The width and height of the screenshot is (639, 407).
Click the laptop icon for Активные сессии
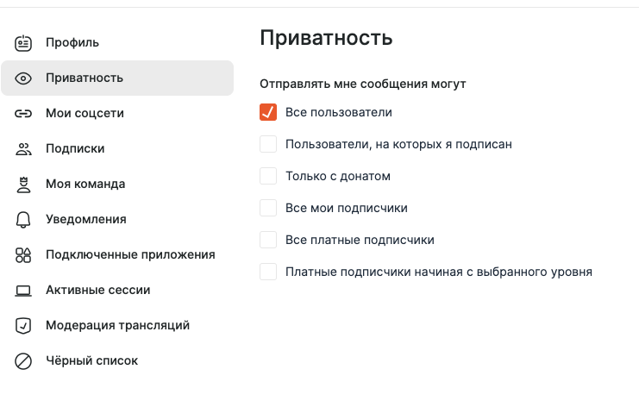pyautogui.click(x=23, y=291)
